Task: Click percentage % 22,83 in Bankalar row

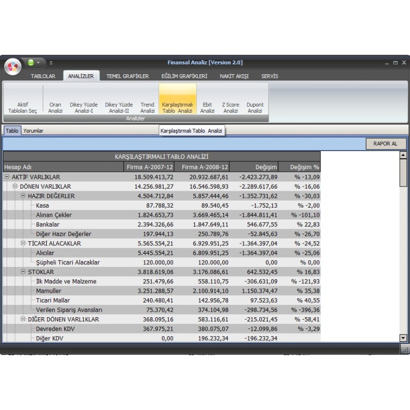Action: click(x=308, y=224)
